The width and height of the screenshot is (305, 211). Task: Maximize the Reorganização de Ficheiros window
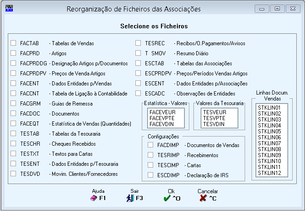277,9
